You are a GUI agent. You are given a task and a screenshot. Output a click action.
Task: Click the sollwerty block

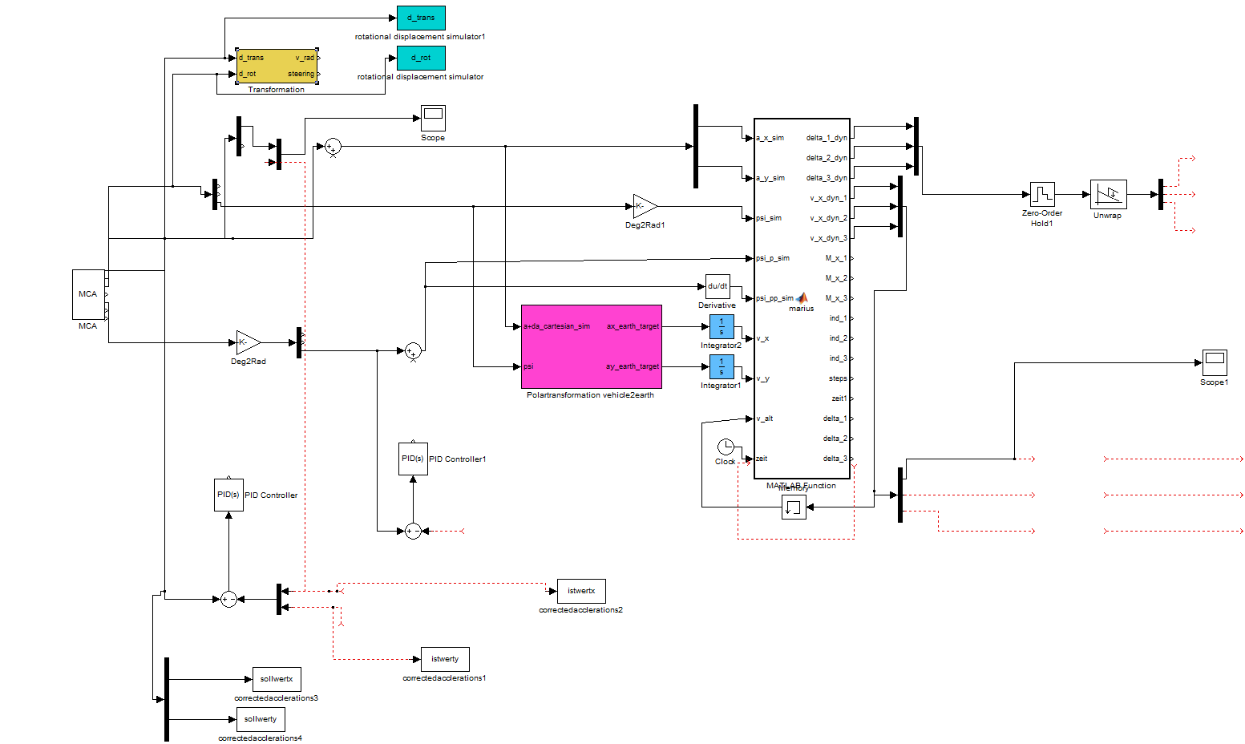(261, 719)
